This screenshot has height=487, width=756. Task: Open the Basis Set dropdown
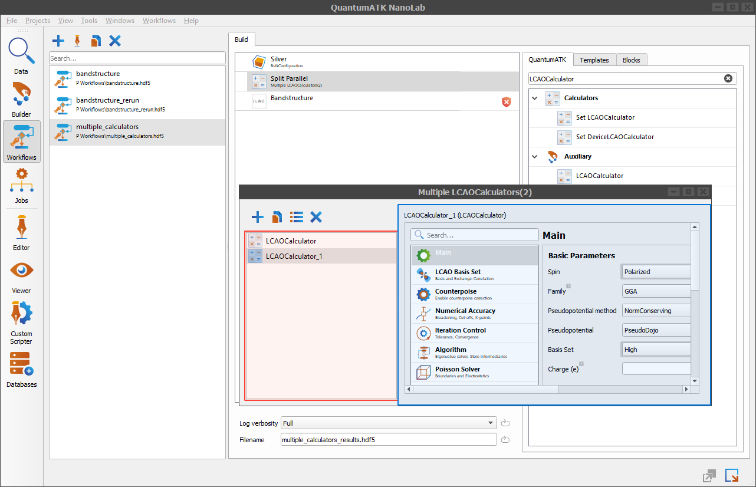[656, 350]
